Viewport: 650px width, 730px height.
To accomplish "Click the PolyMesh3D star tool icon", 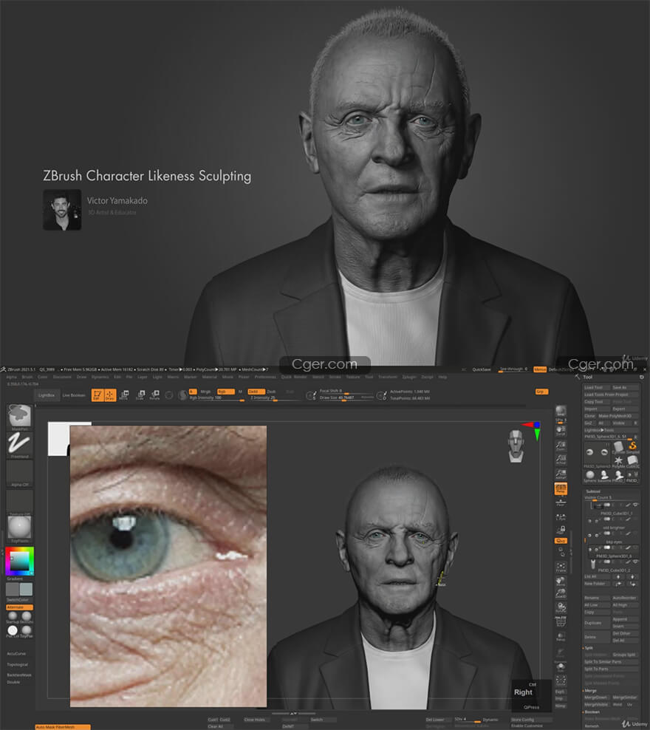I will click(x=619, y=462).
